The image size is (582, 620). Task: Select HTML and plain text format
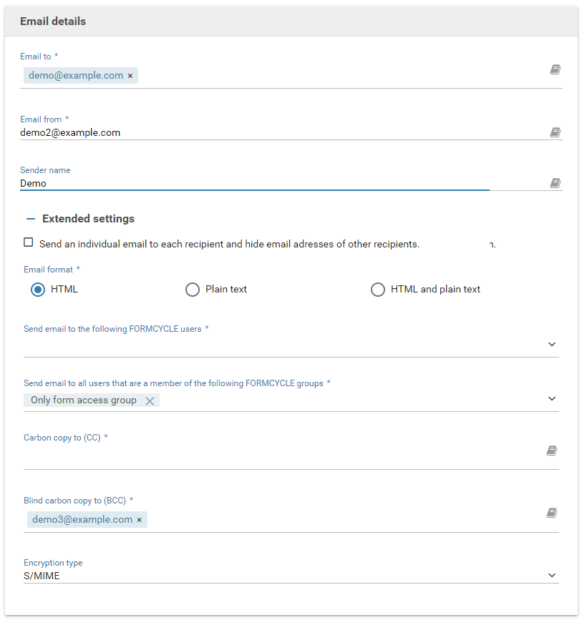click(377, 290)
